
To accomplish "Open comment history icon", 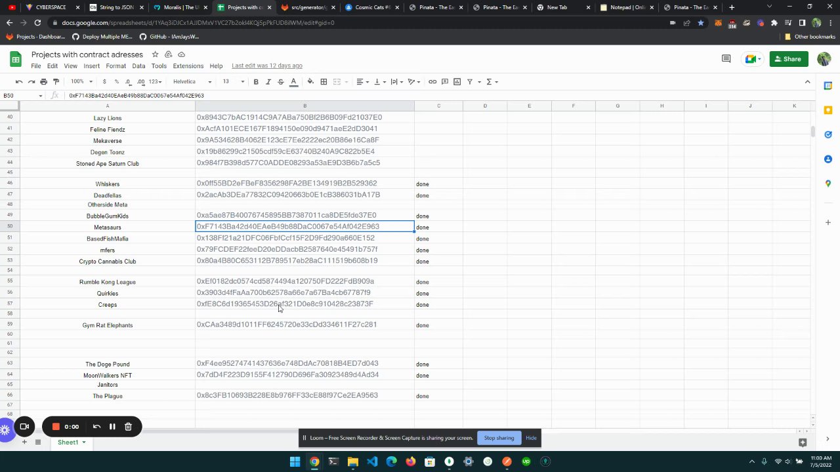I will click(726, 59).
